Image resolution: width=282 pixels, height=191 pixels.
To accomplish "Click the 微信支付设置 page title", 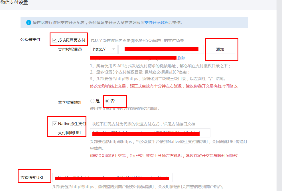I will [x=14, y=3].
